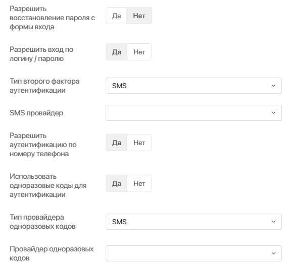
Task: Click the "Провайдер одноразовых кодов" label text
Action: 52,253
